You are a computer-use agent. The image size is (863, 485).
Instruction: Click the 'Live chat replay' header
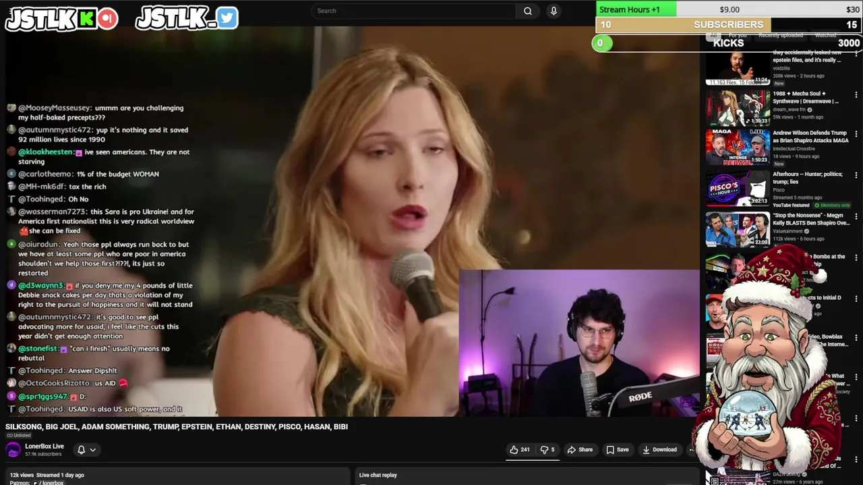[x=378, y=475]
